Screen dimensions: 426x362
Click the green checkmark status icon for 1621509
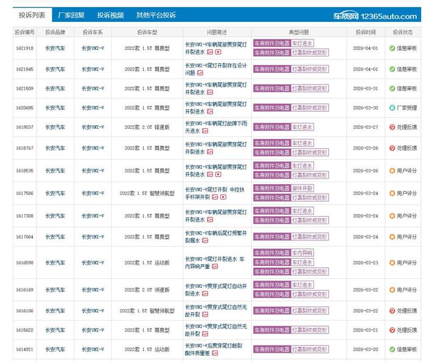tap(392, 89)
